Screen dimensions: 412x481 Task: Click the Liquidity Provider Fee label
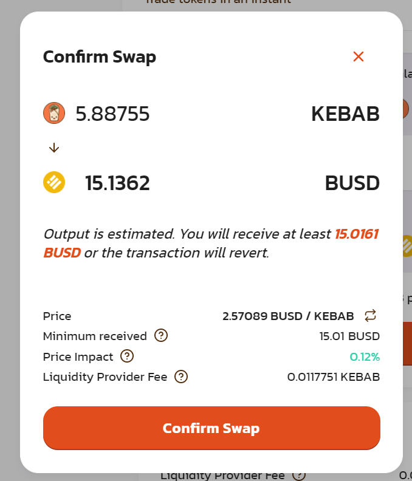[x=105, y=377]
